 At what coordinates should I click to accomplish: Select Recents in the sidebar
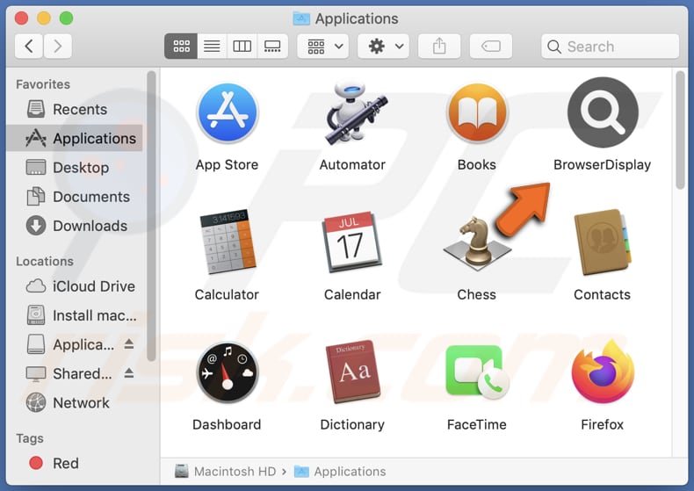[x=75, y=109]
